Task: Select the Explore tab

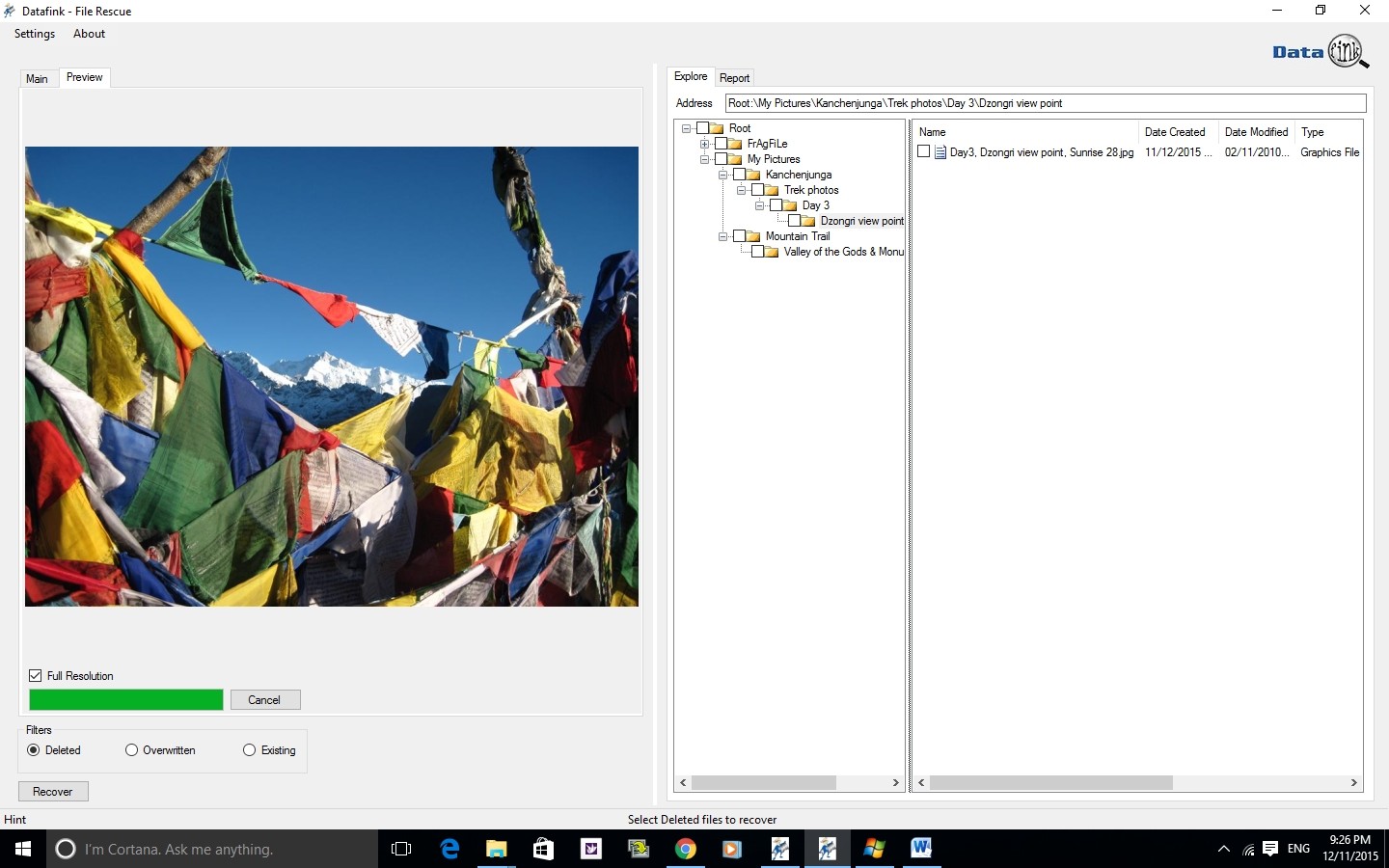Action: click(691, 76)
